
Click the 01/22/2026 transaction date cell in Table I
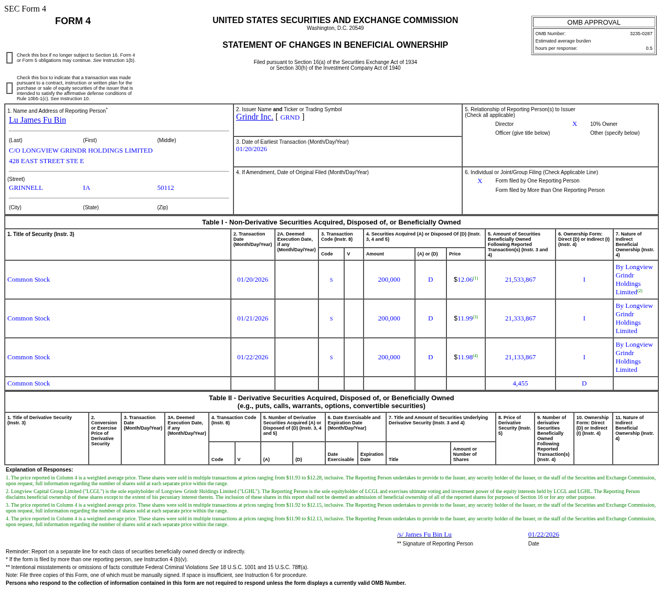pyautogui.click(x=252, y=357)
